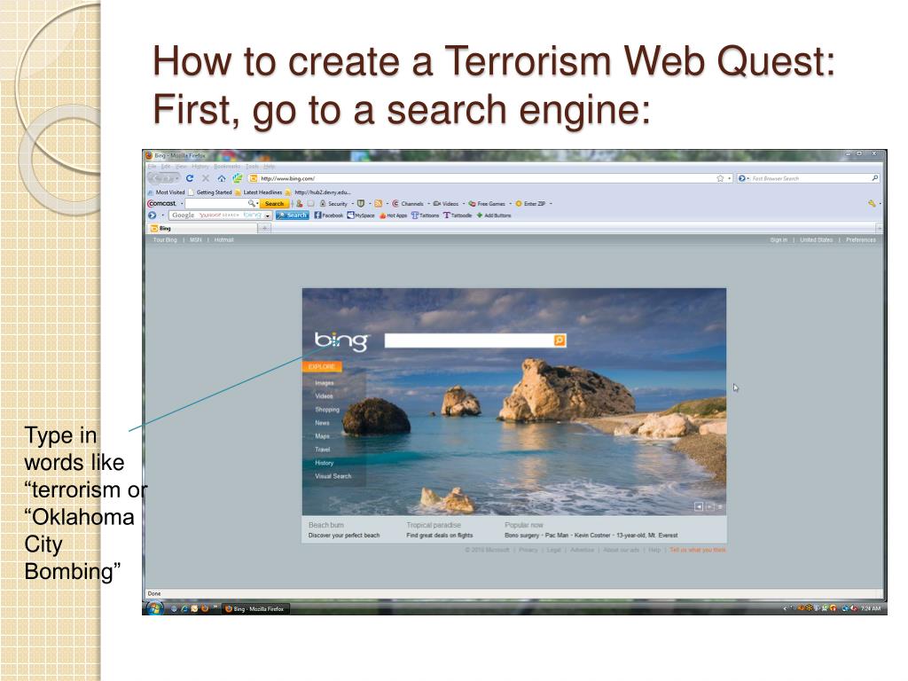Open the History menu

[x=200, y=166]
